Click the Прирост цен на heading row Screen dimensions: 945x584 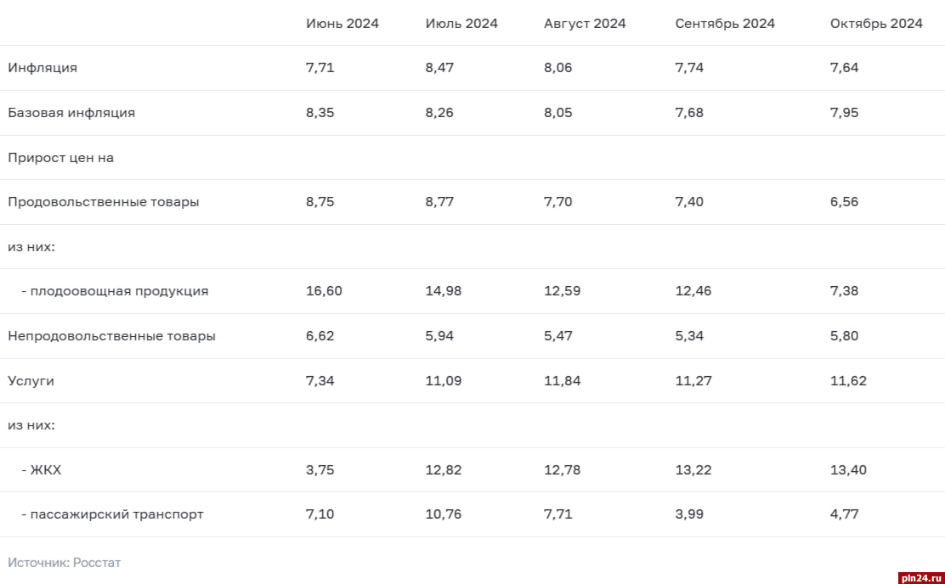(61, 158)
